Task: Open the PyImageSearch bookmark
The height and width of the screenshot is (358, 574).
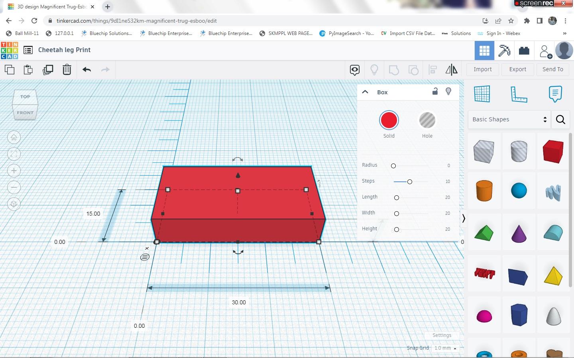Action: [x=347, y=33]
